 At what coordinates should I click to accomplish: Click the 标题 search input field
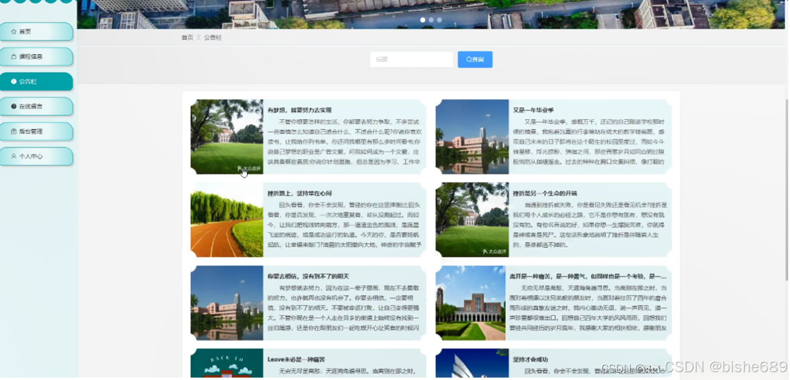[x=411, y=59]
